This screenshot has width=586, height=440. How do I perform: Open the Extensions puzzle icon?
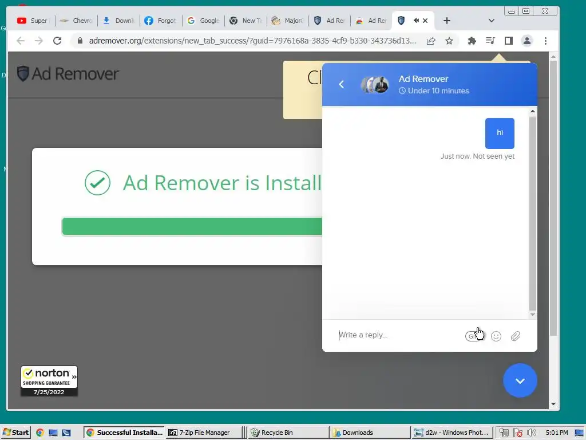(472, 41)
